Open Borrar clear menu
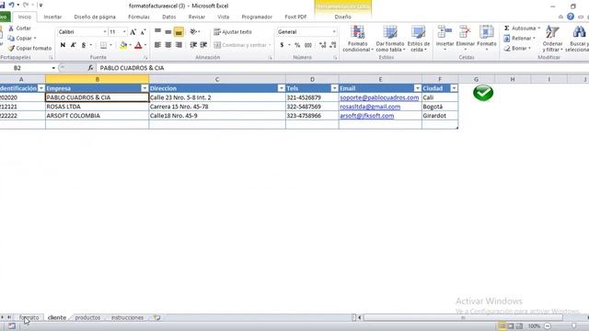 [517, 49]
